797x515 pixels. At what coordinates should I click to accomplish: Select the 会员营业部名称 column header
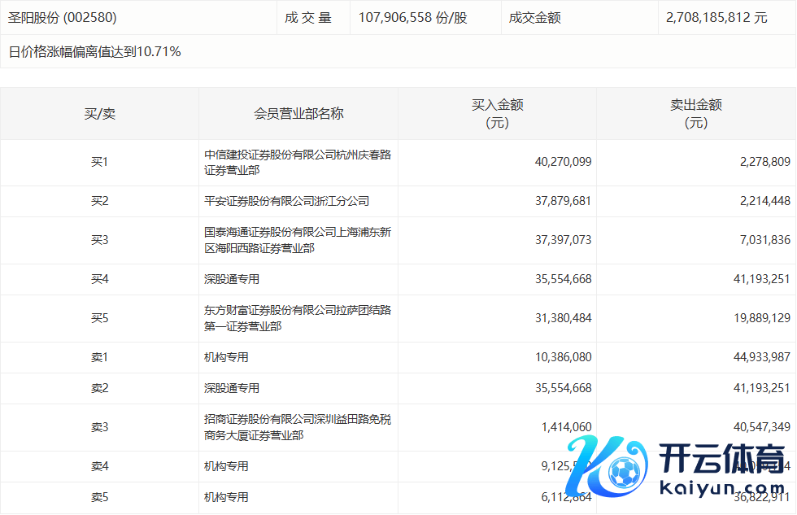298,114
